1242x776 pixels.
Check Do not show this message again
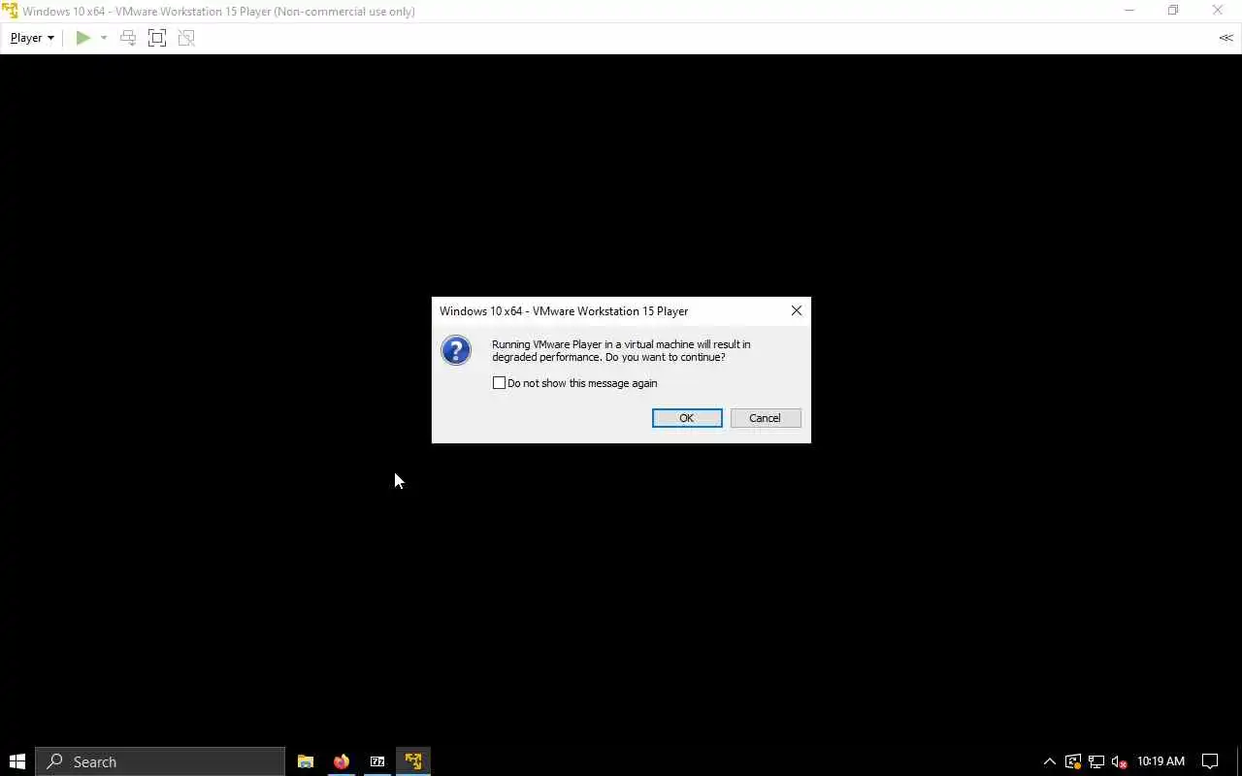(x=499, y=383)
